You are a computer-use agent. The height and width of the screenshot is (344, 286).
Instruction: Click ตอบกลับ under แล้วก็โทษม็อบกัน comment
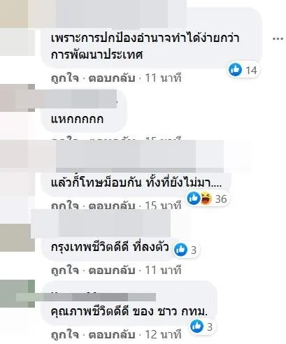(x=112, y=206)
